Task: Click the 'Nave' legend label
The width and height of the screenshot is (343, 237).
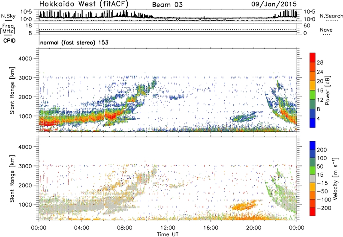Action: pyautogui.click(x=326, y=30)
